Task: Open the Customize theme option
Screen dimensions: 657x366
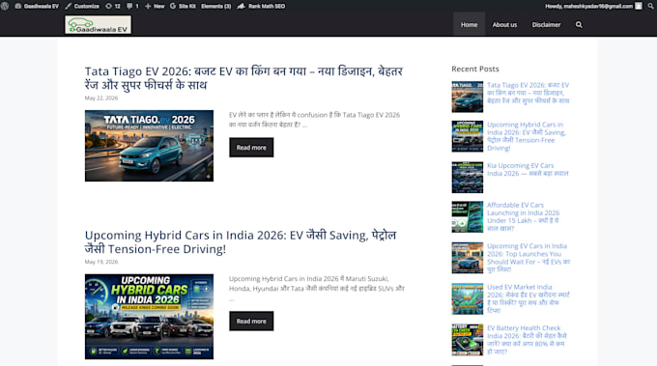Action: (82, 6)
